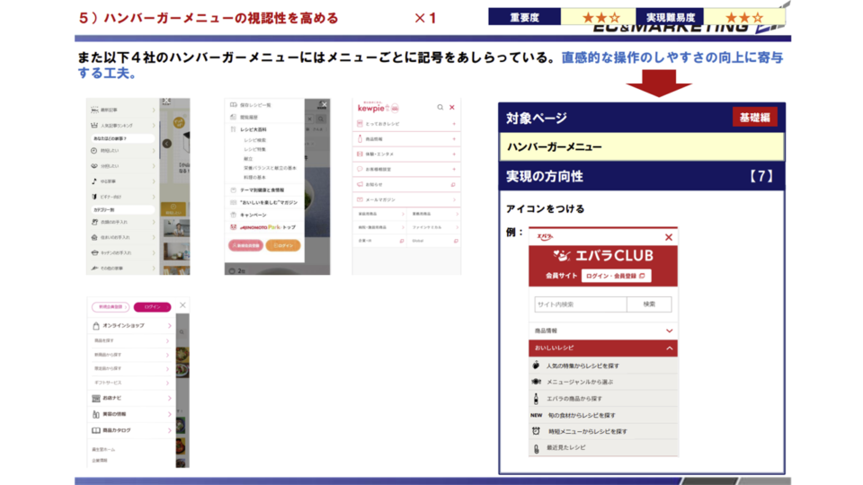This screenshot has height=485, width=863.
Task: Click the エバラ CLUB banner title
Action: click(x=603, y=256)
